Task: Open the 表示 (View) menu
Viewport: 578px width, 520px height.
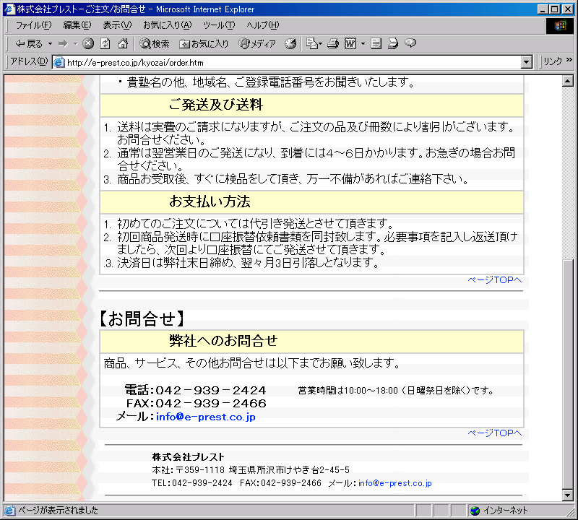Action: coord(117,25)
